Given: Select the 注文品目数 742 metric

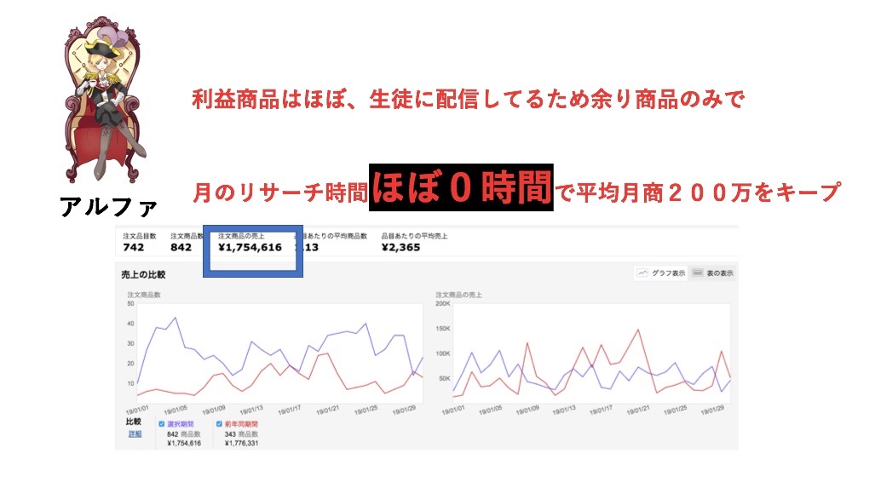Looking at the screenshot, I should tap(133, 243).
